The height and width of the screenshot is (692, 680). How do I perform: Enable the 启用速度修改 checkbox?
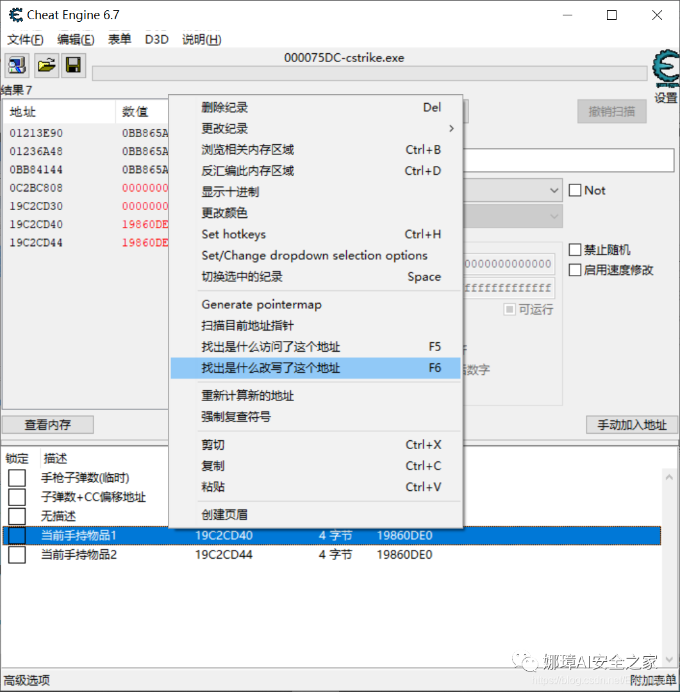click(575, 270)
